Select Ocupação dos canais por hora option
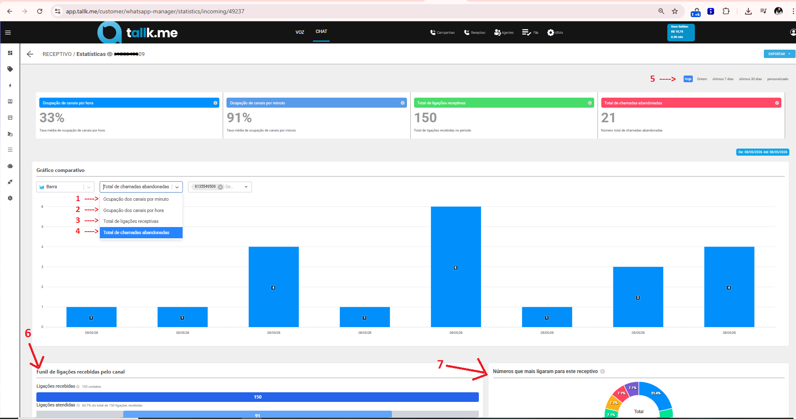 pos(141,210)
